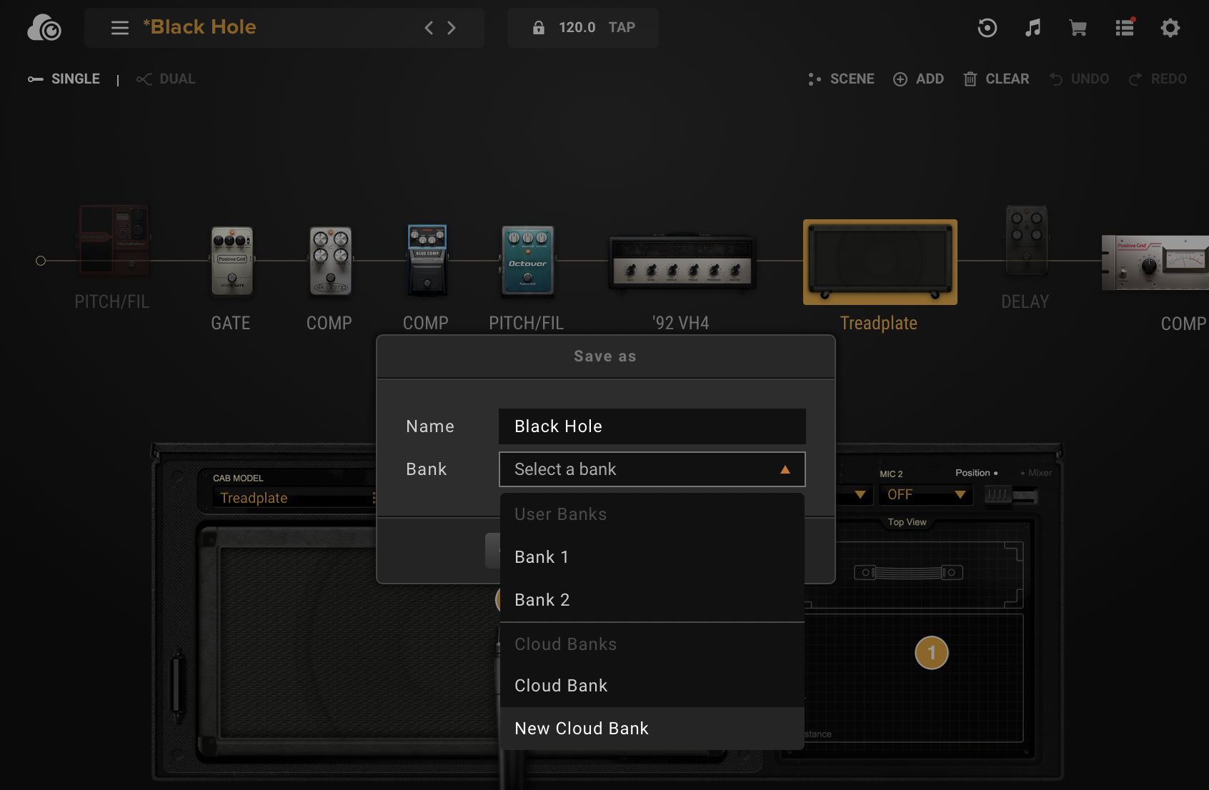The width and height of the screenshot is (1209, 790).
Task: Click the TAP tempo button
Action: (622, 28)
